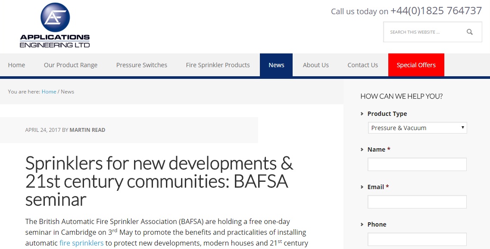Click the Product Type label
This screenshot has height=249, width=490.
click(x=387, y=114)
